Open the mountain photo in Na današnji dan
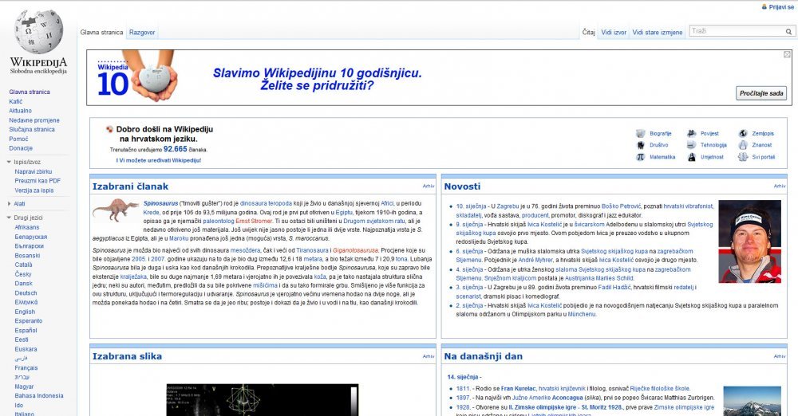 coord(753,401)
